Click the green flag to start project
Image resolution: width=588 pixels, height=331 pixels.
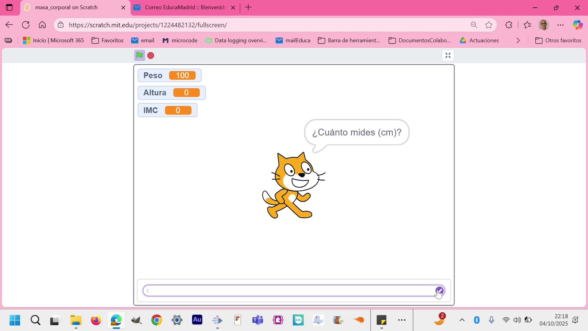tap(140, 55)
